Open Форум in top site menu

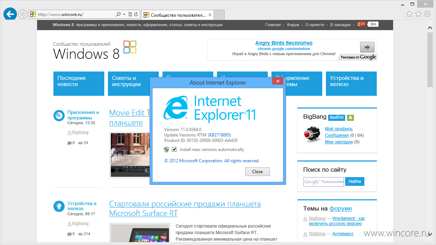point(293,25)
